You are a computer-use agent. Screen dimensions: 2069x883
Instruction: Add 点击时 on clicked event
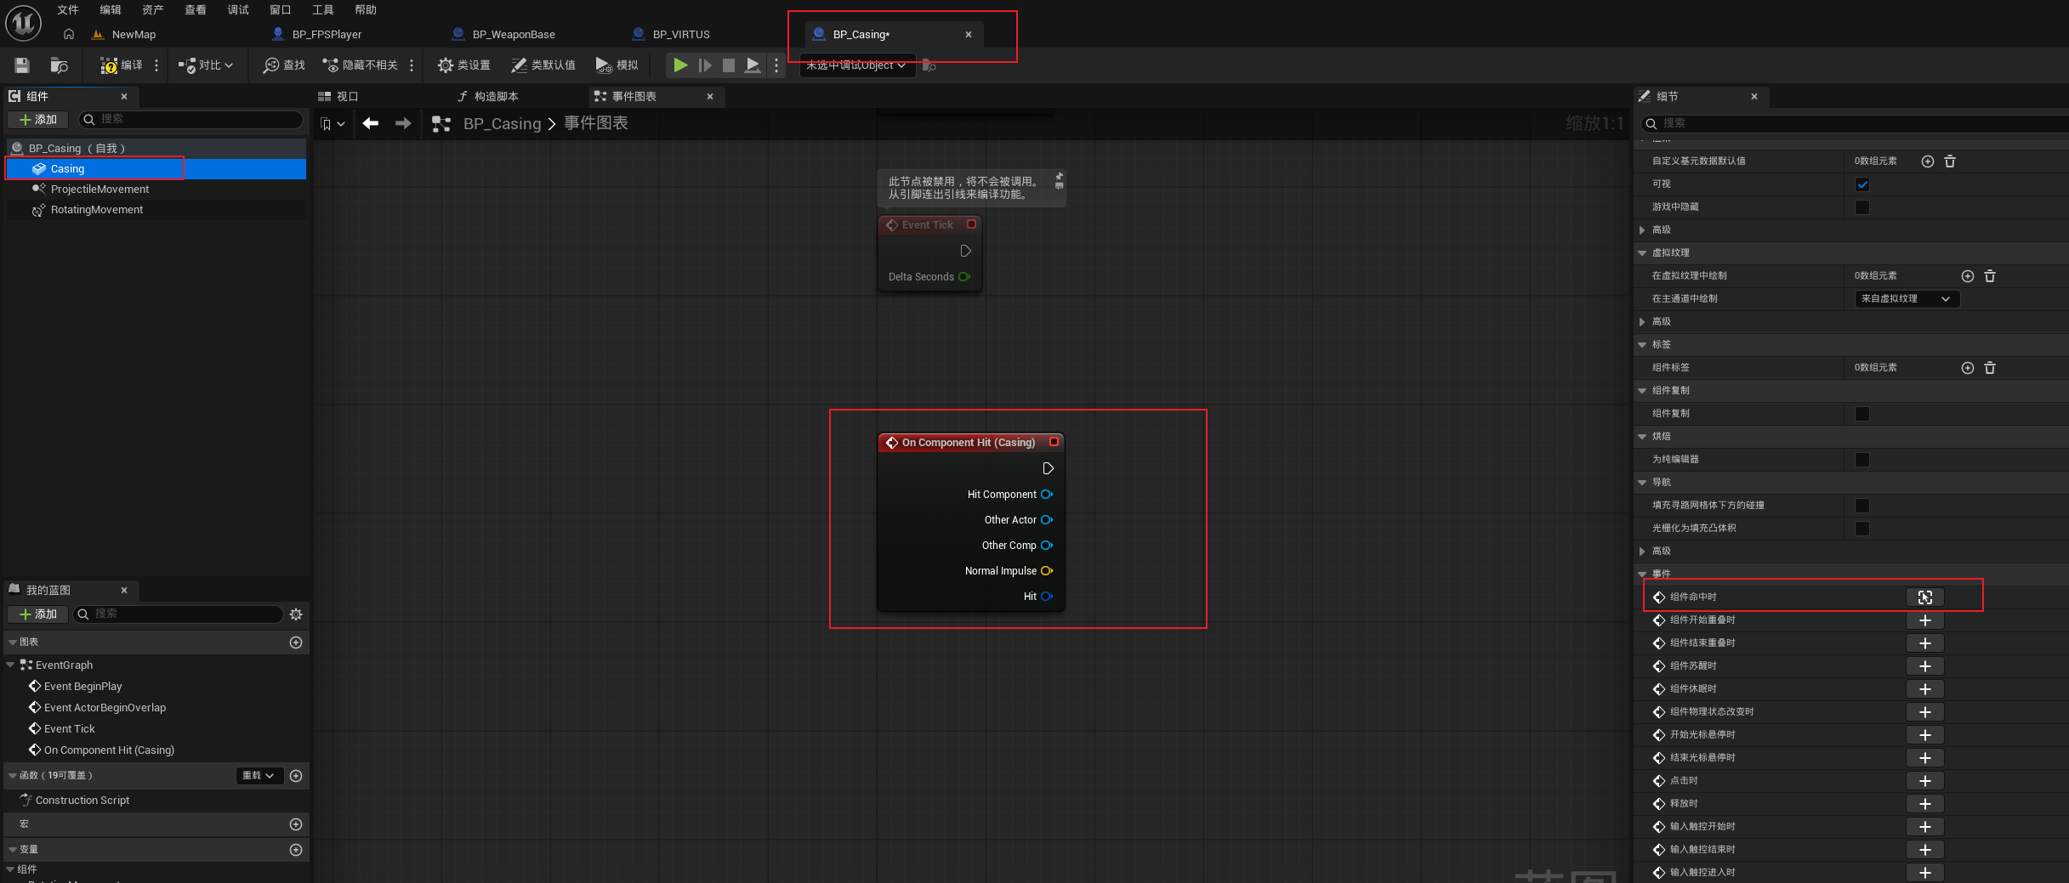pyautogui.click(x=1925, y=781)
